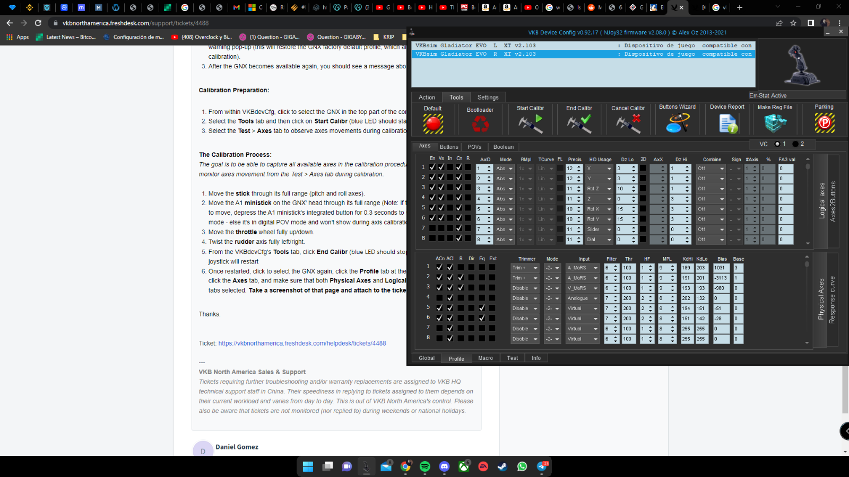Image resolution: width=849 pixels, height=477 pixels.
Task: Click the Make Reg File icon
Action: click(x=775, y=123)
